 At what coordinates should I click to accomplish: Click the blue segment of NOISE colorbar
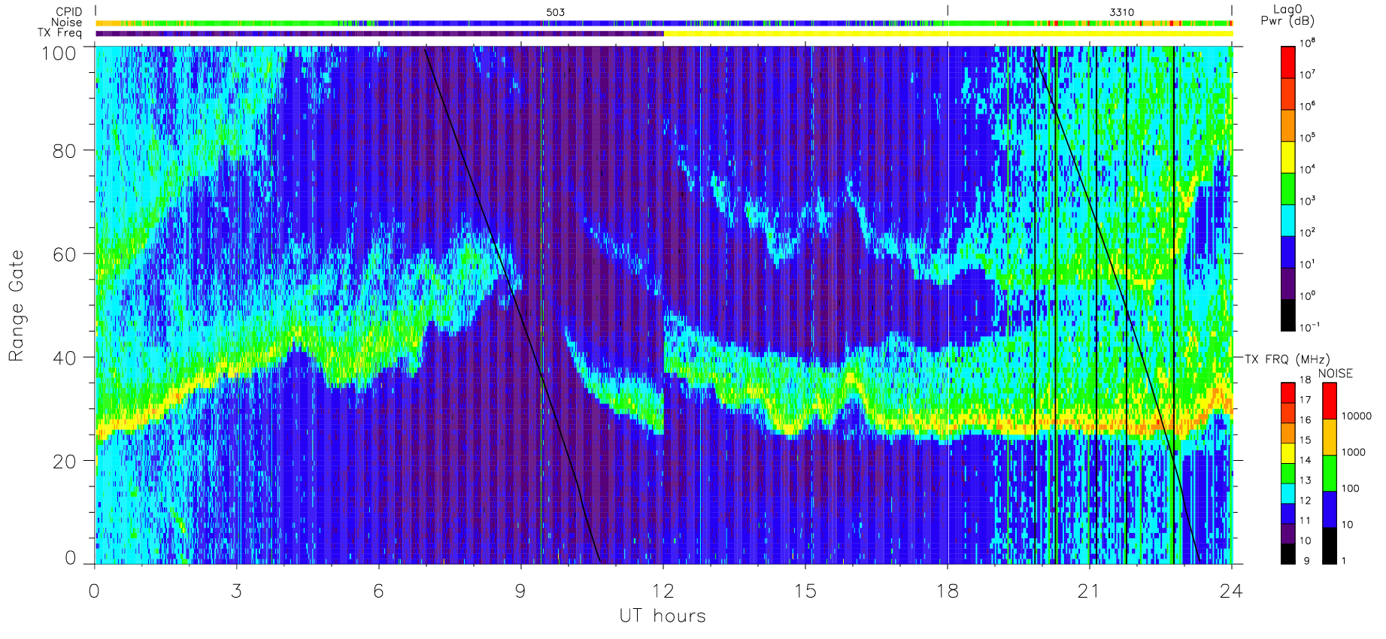point(1330,509)
